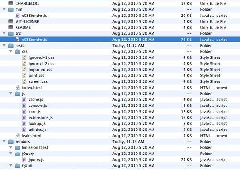Click the 16 KB size of extensions.js
This screenshot has width=240, height=170.
pyautogui.click(x=186, y=118)
